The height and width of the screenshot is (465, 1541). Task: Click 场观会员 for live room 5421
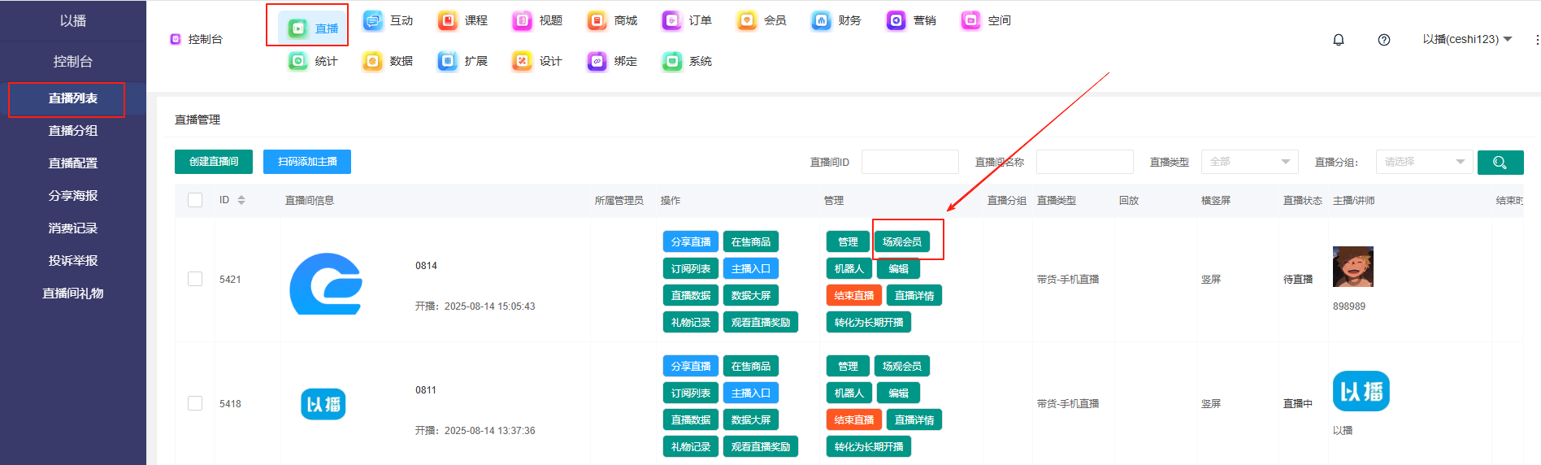pyautogui.click(x=901, y=241)
